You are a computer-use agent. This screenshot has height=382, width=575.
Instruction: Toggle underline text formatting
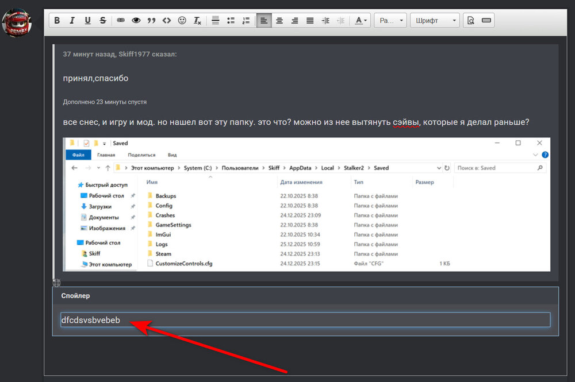[87, 21]
